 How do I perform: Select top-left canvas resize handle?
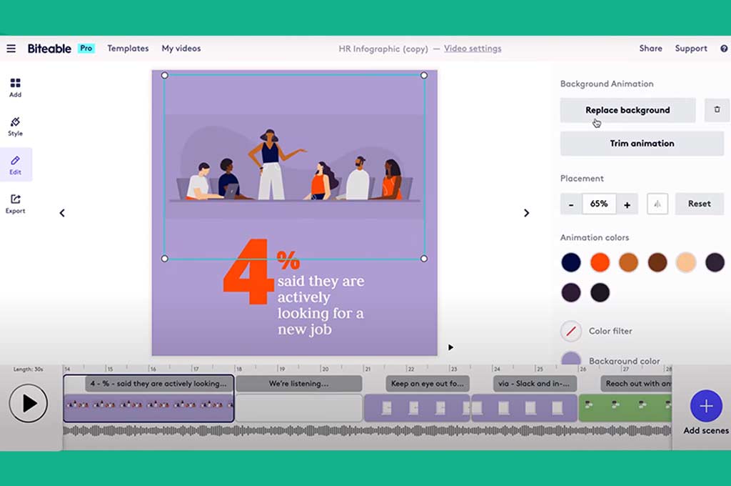(x=165, y=75)
